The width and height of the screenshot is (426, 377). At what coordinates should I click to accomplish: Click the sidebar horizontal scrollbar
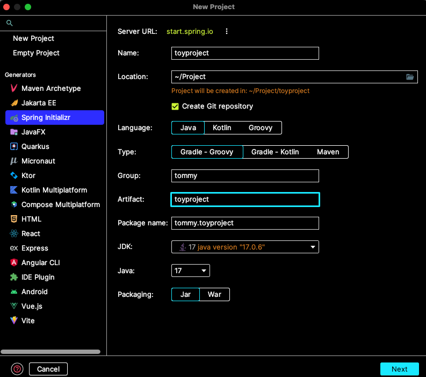coord(50,352)
